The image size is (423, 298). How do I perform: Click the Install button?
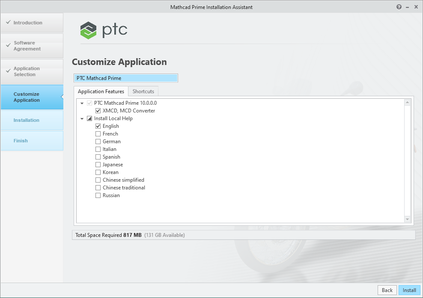[x=409, y=290]
